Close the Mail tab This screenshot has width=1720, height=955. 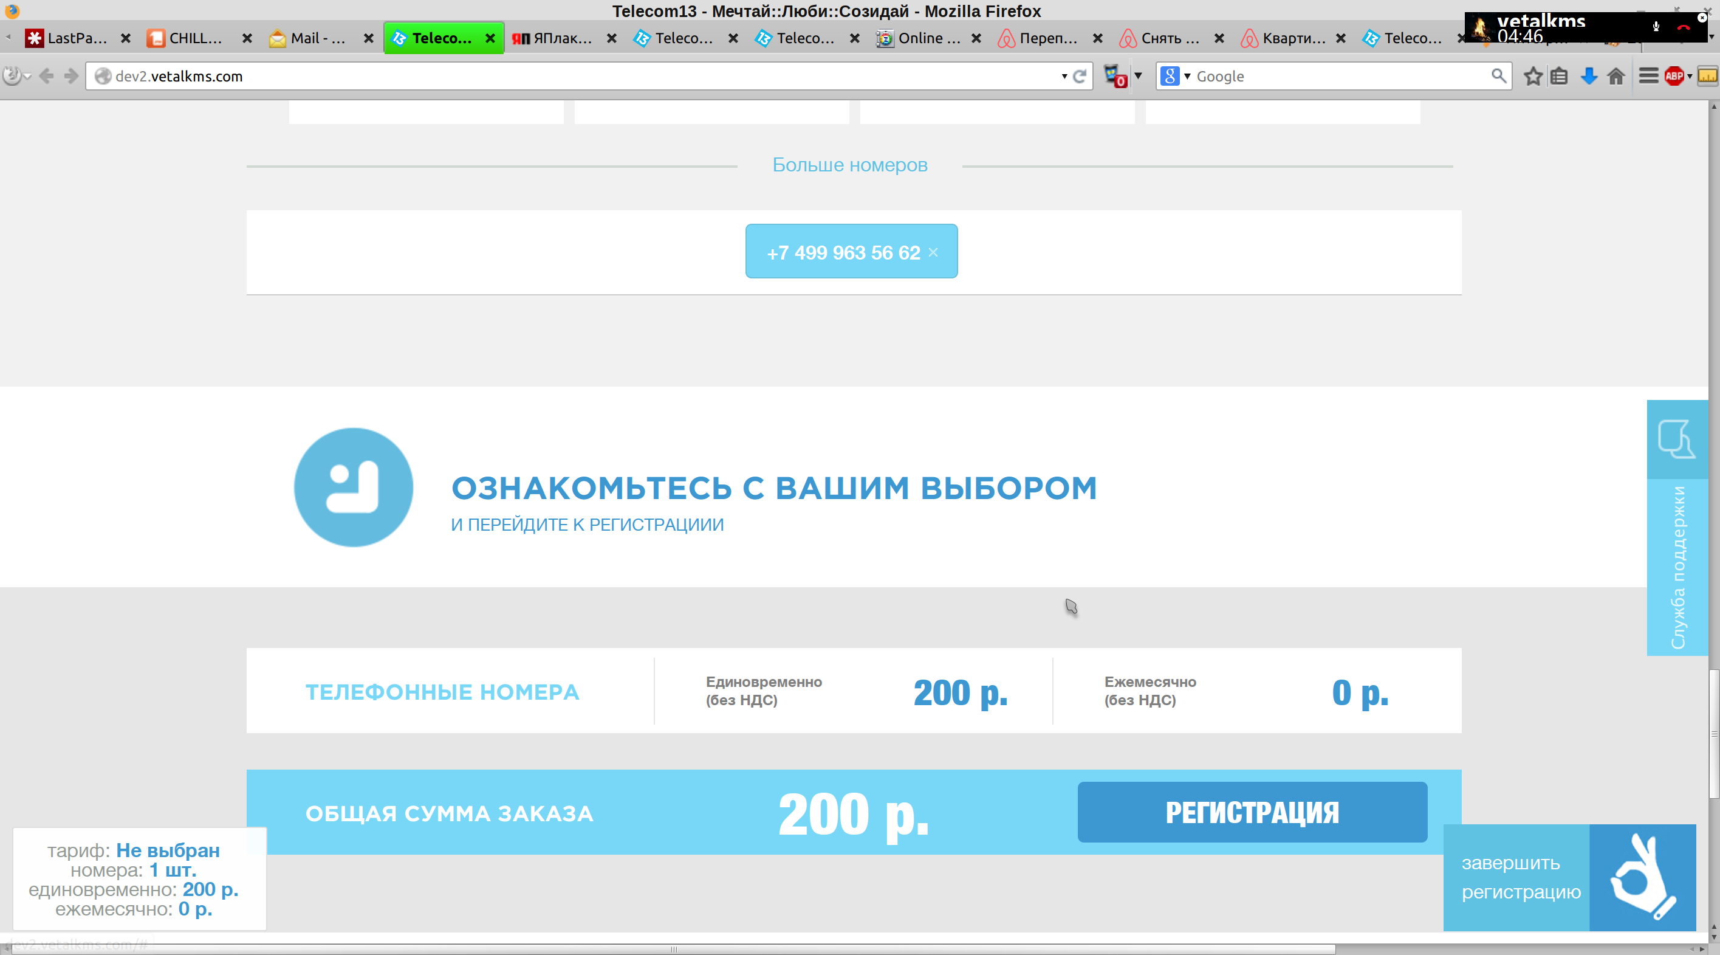(369, 38)
